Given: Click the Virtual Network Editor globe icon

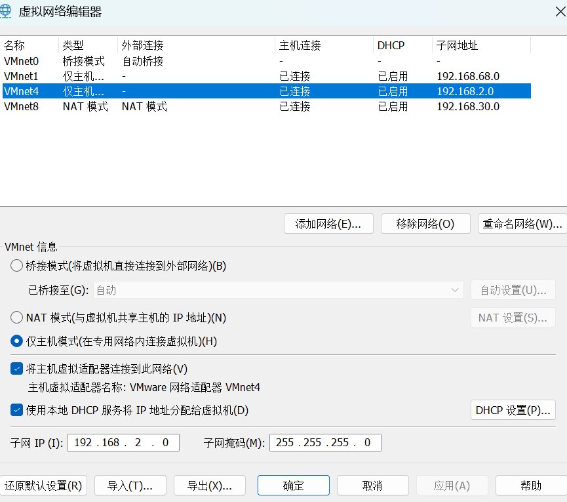Looking at the screenshot, I should point(8,12).
